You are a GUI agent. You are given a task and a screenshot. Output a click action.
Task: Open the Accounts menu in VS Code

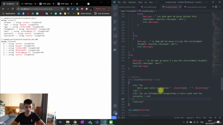coord(115,106)
